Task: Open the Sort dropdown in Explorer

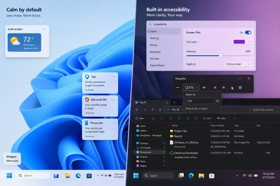Action: pyautogui.click(x=208, y=118)
